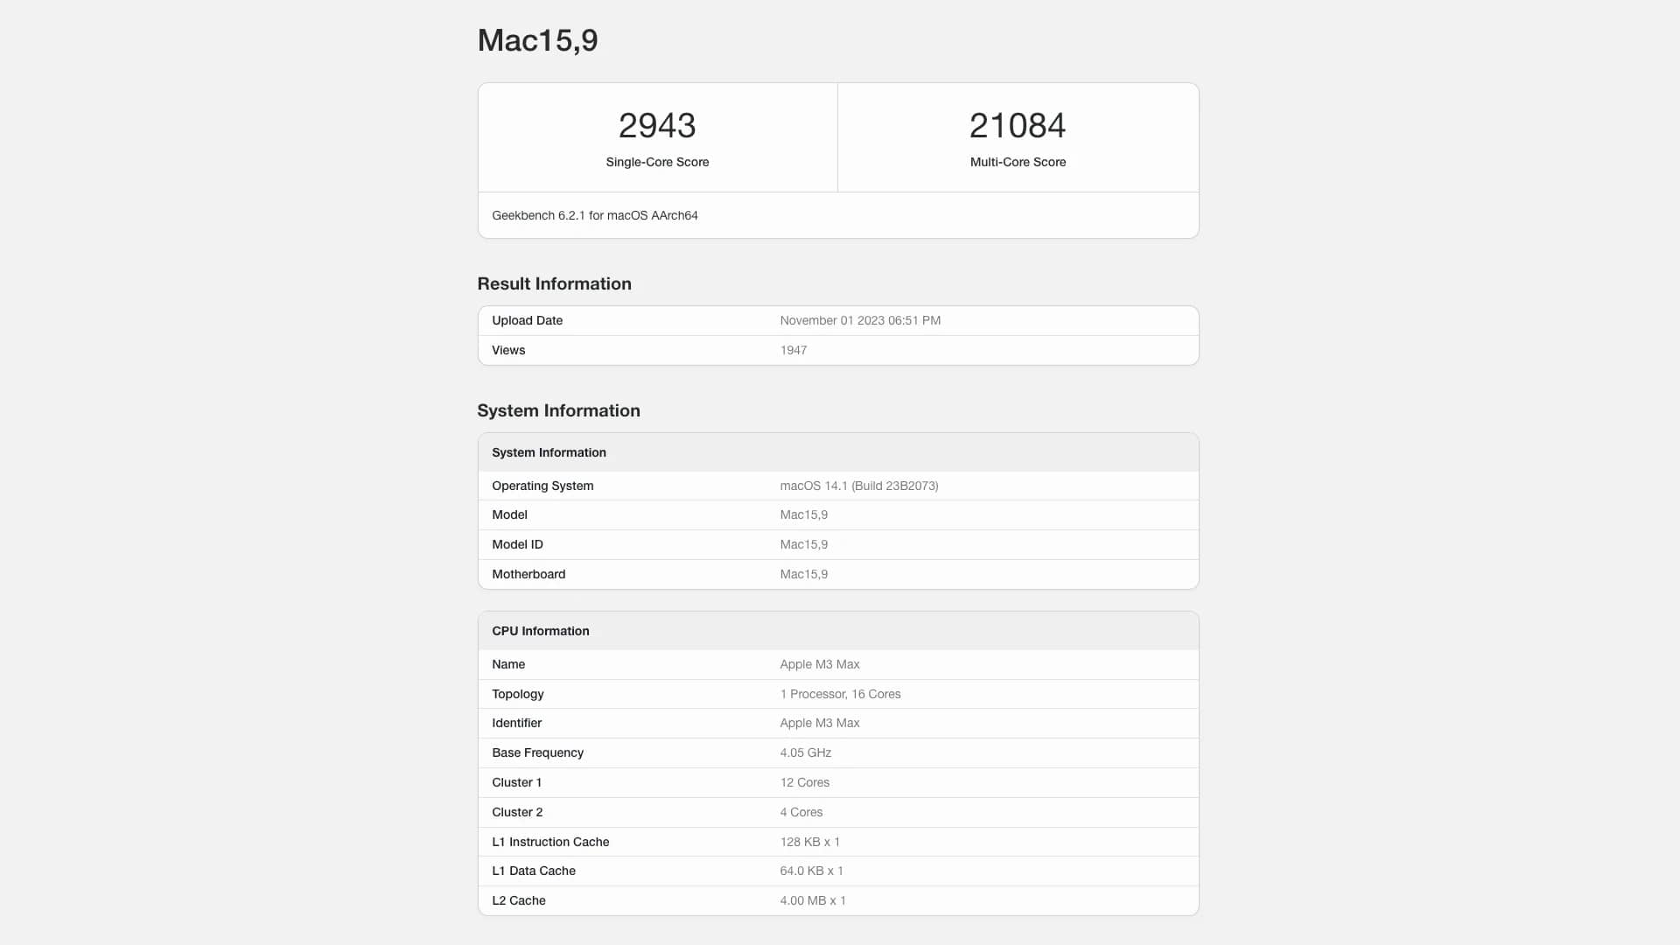This screenshot has width=1680, height=945.
Task: Click the Views count 1947
Action: 793,350
